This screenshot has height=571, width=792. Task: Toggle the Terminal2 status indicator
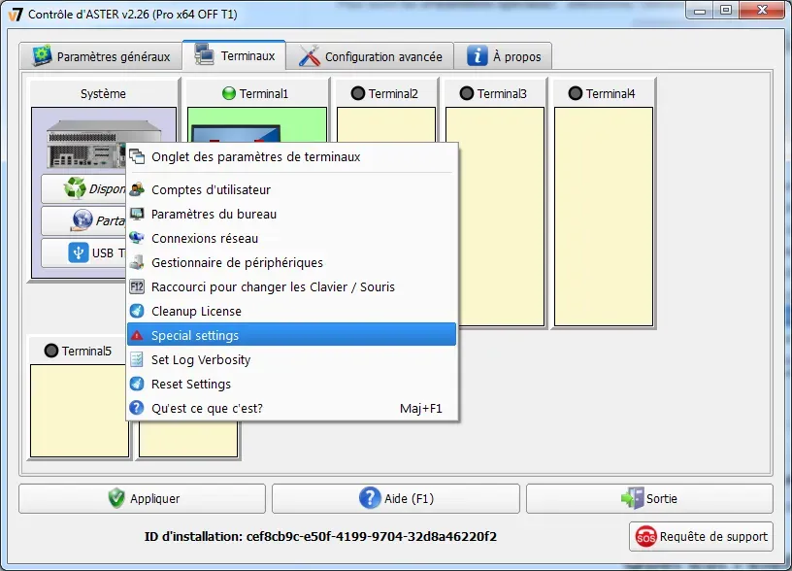[x=358, y=94]
